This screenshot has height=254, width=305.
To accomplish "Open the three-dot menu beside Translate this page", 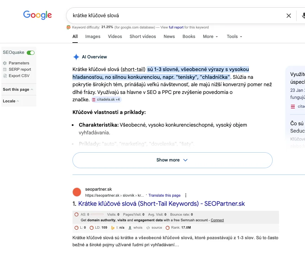I will tap(186, 195).
